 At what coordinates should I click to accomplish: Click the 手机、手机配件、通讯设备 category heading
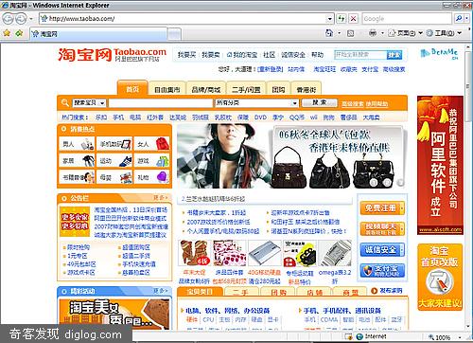coord(342,311)
